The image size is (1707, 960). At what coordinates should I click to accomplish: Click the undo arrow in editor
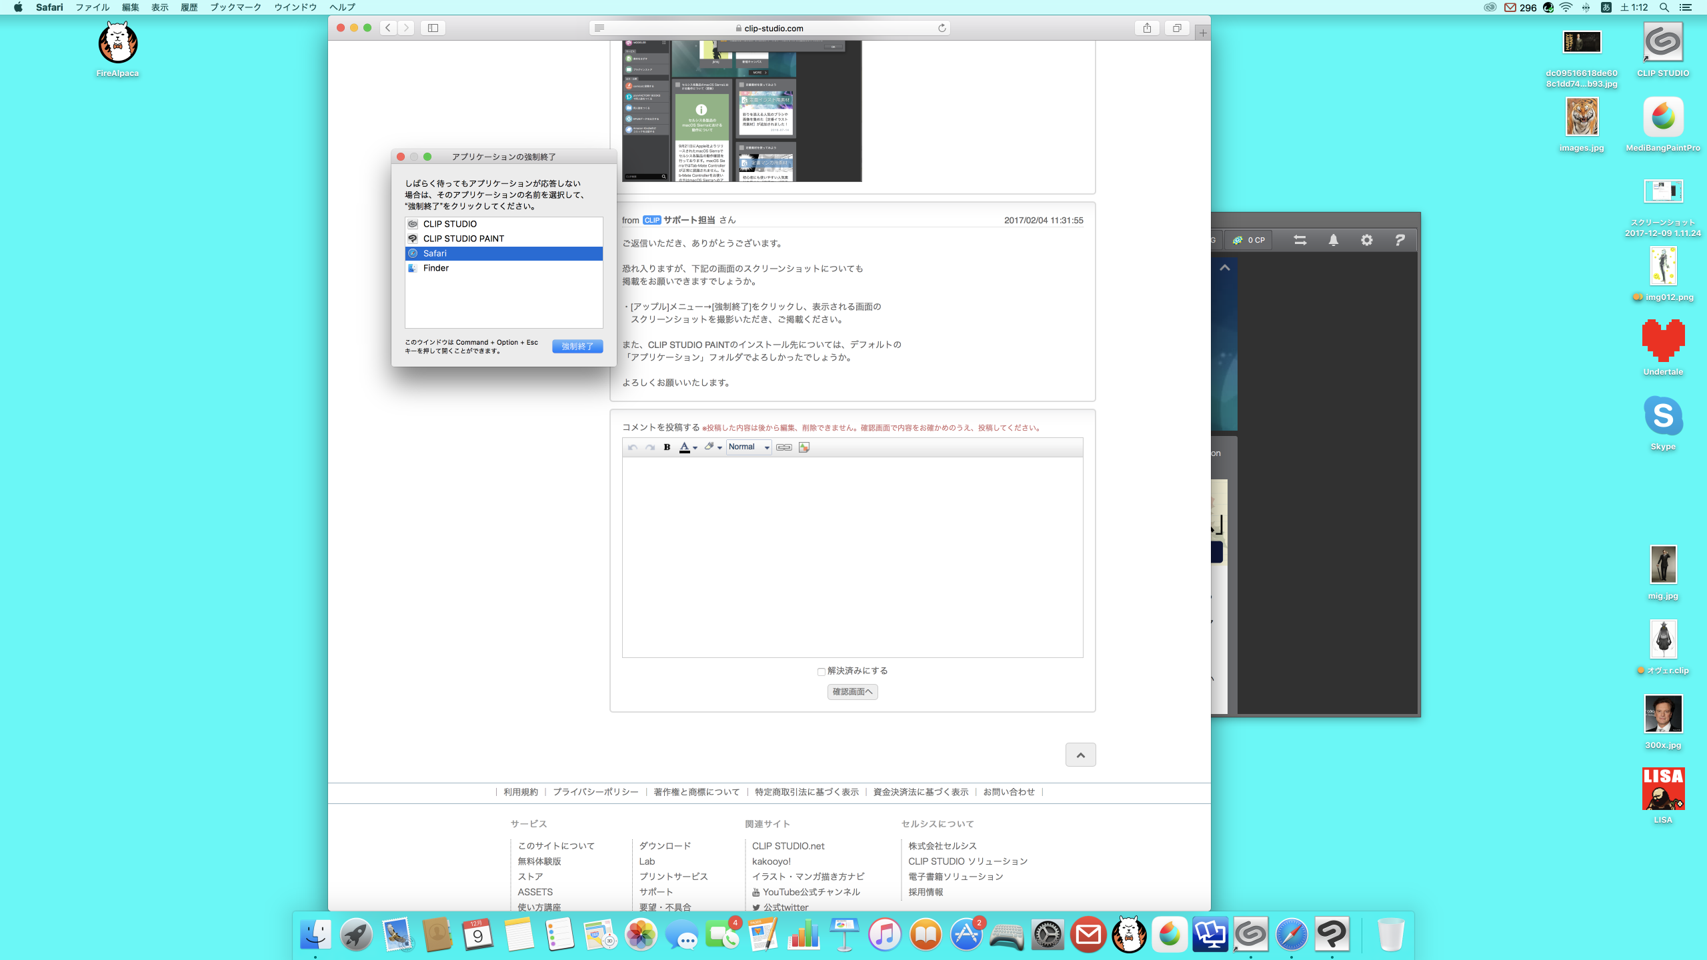click(x=633, y=447)
